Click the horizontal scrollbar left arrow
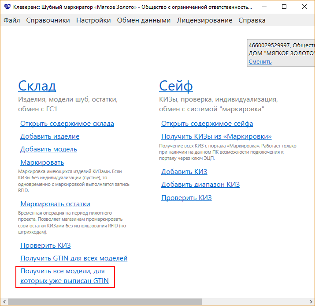 (x=4, y=302)
